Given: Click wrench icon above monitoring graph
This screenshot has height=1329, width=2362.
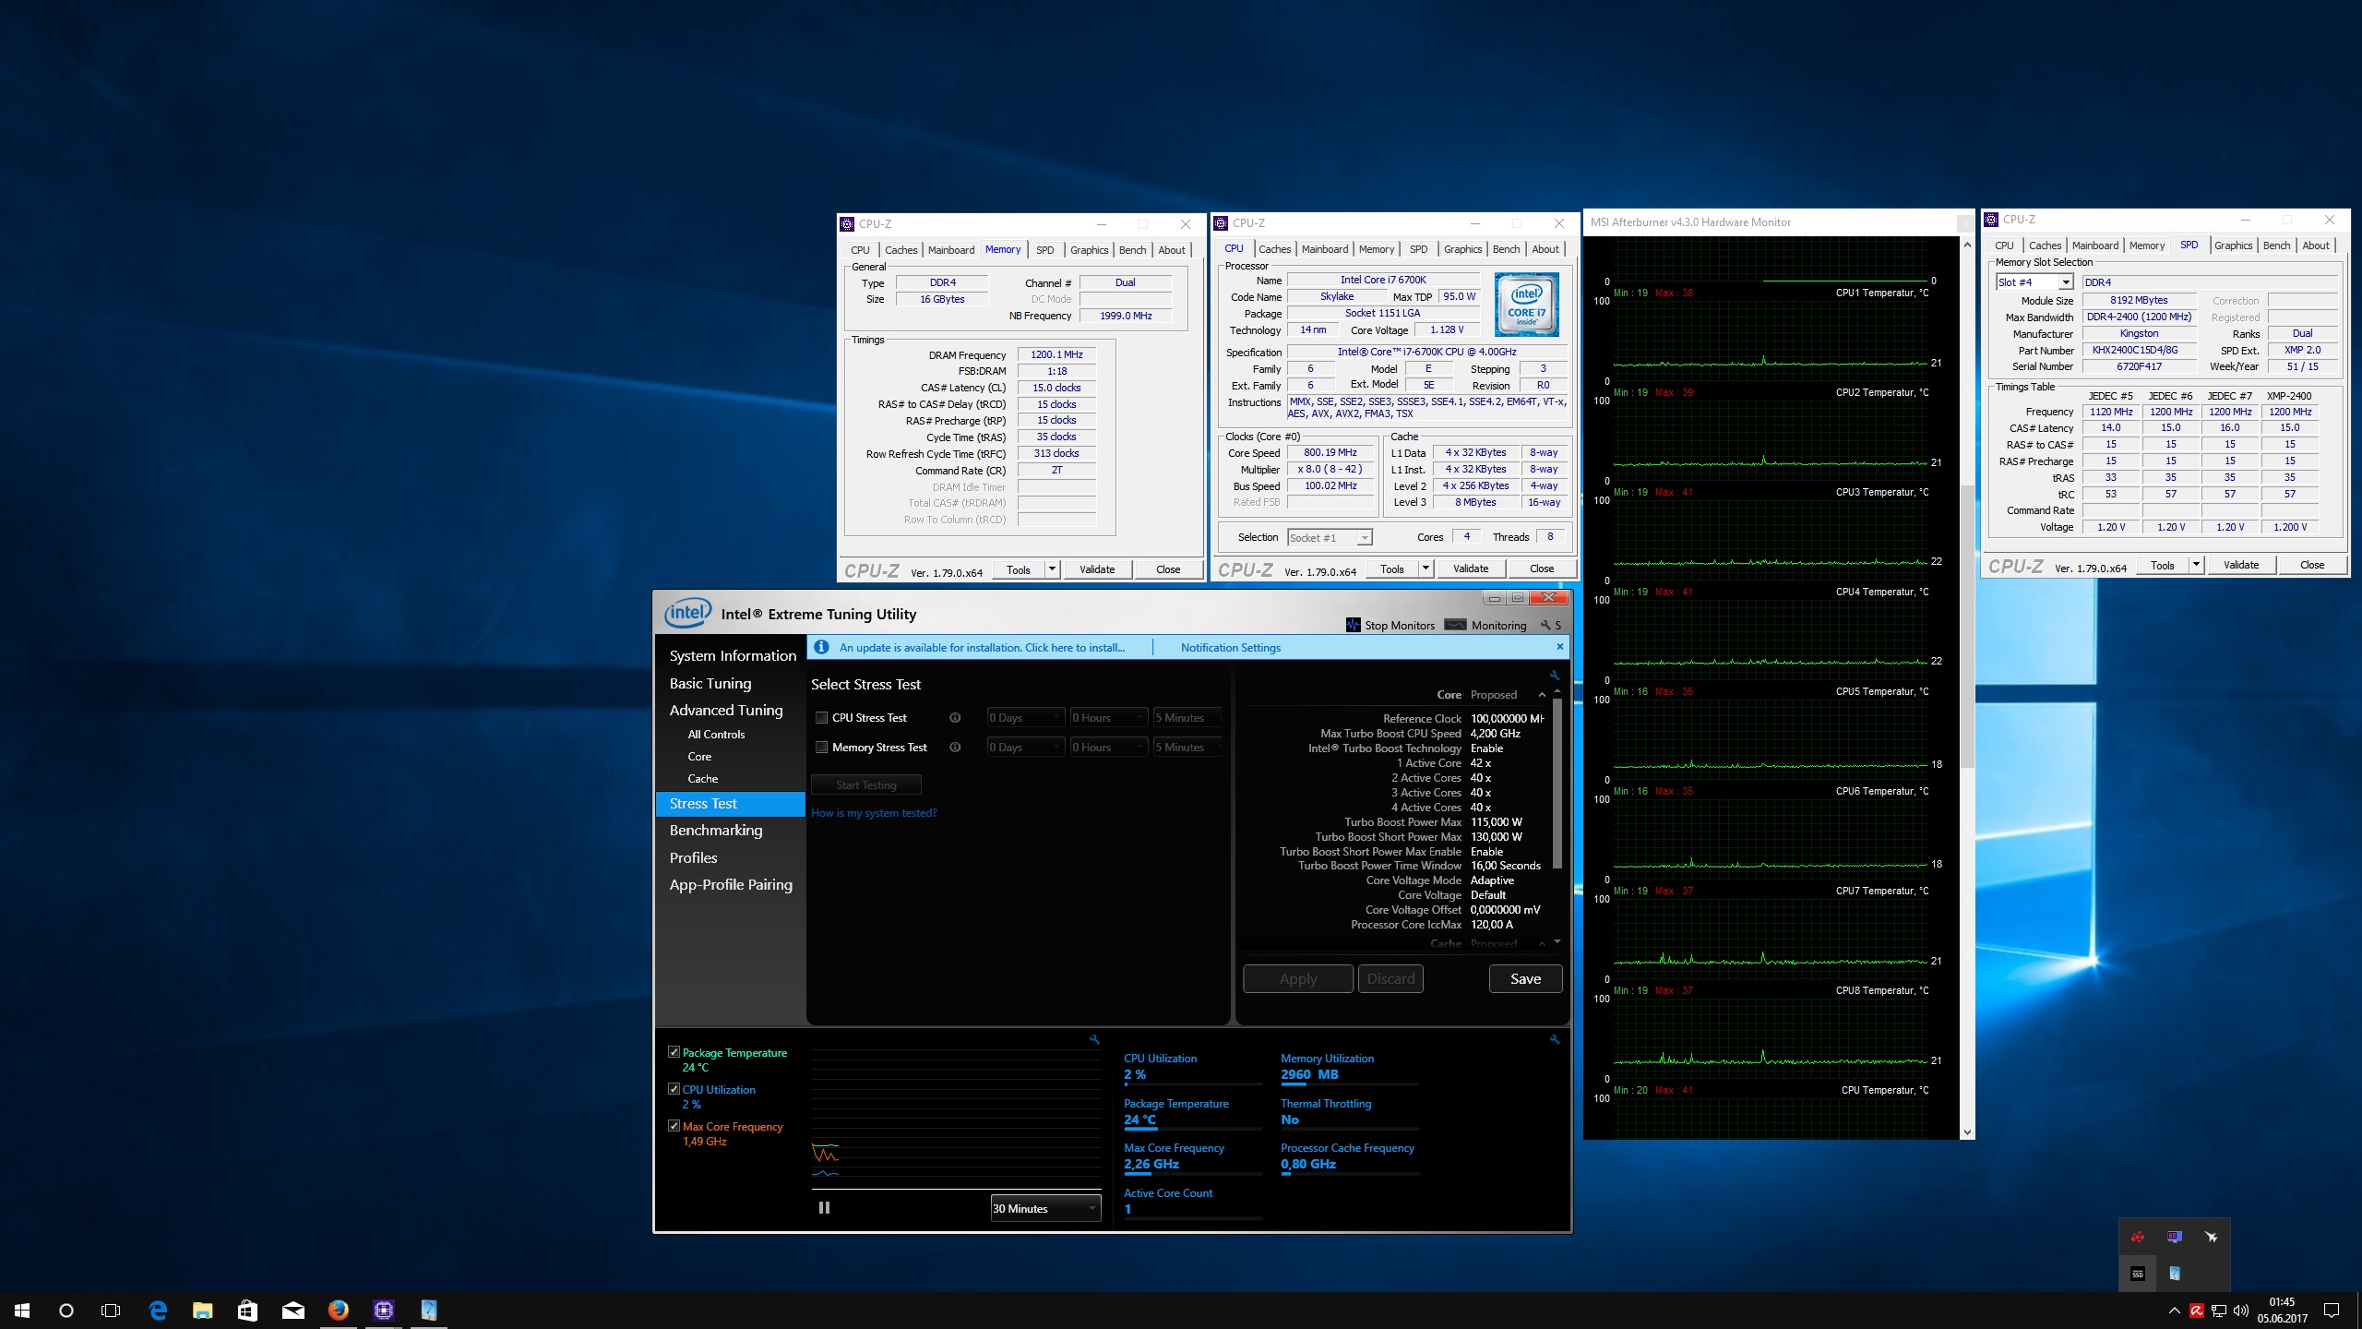Looking at the screenshot, I should (x=1094, y=1039).
